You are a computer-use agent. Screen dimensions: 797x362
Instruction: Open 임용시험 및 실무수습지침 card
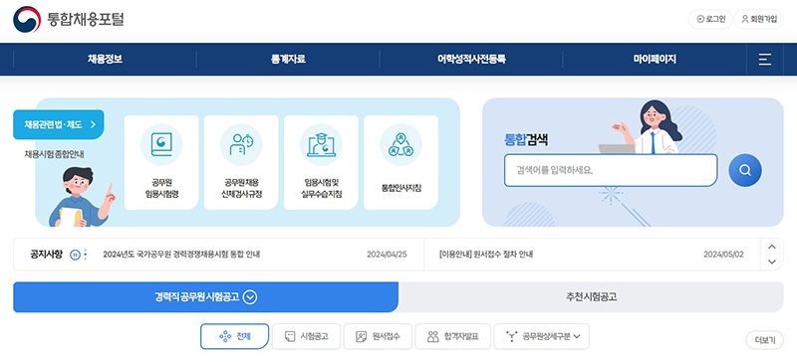click(x=321, y=162)
